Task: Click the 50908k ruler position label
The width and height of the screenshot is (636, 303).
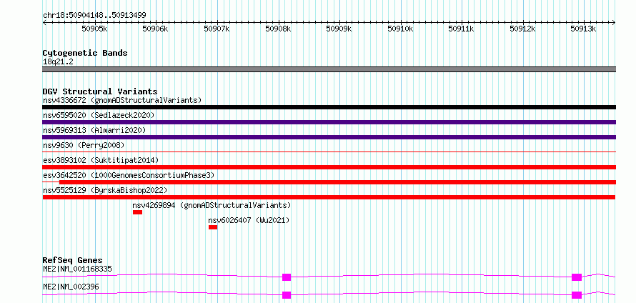Action: 278,29
